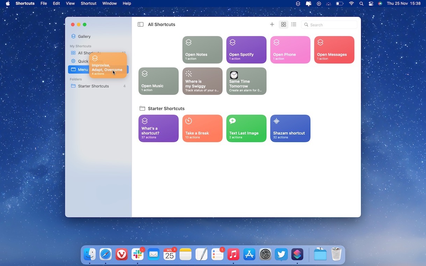Open Vivaldi from the Dock

(122, 254)
